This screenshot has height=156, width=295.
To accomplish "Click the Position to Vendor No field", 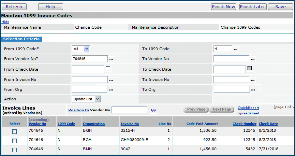I will pos(129,110).
